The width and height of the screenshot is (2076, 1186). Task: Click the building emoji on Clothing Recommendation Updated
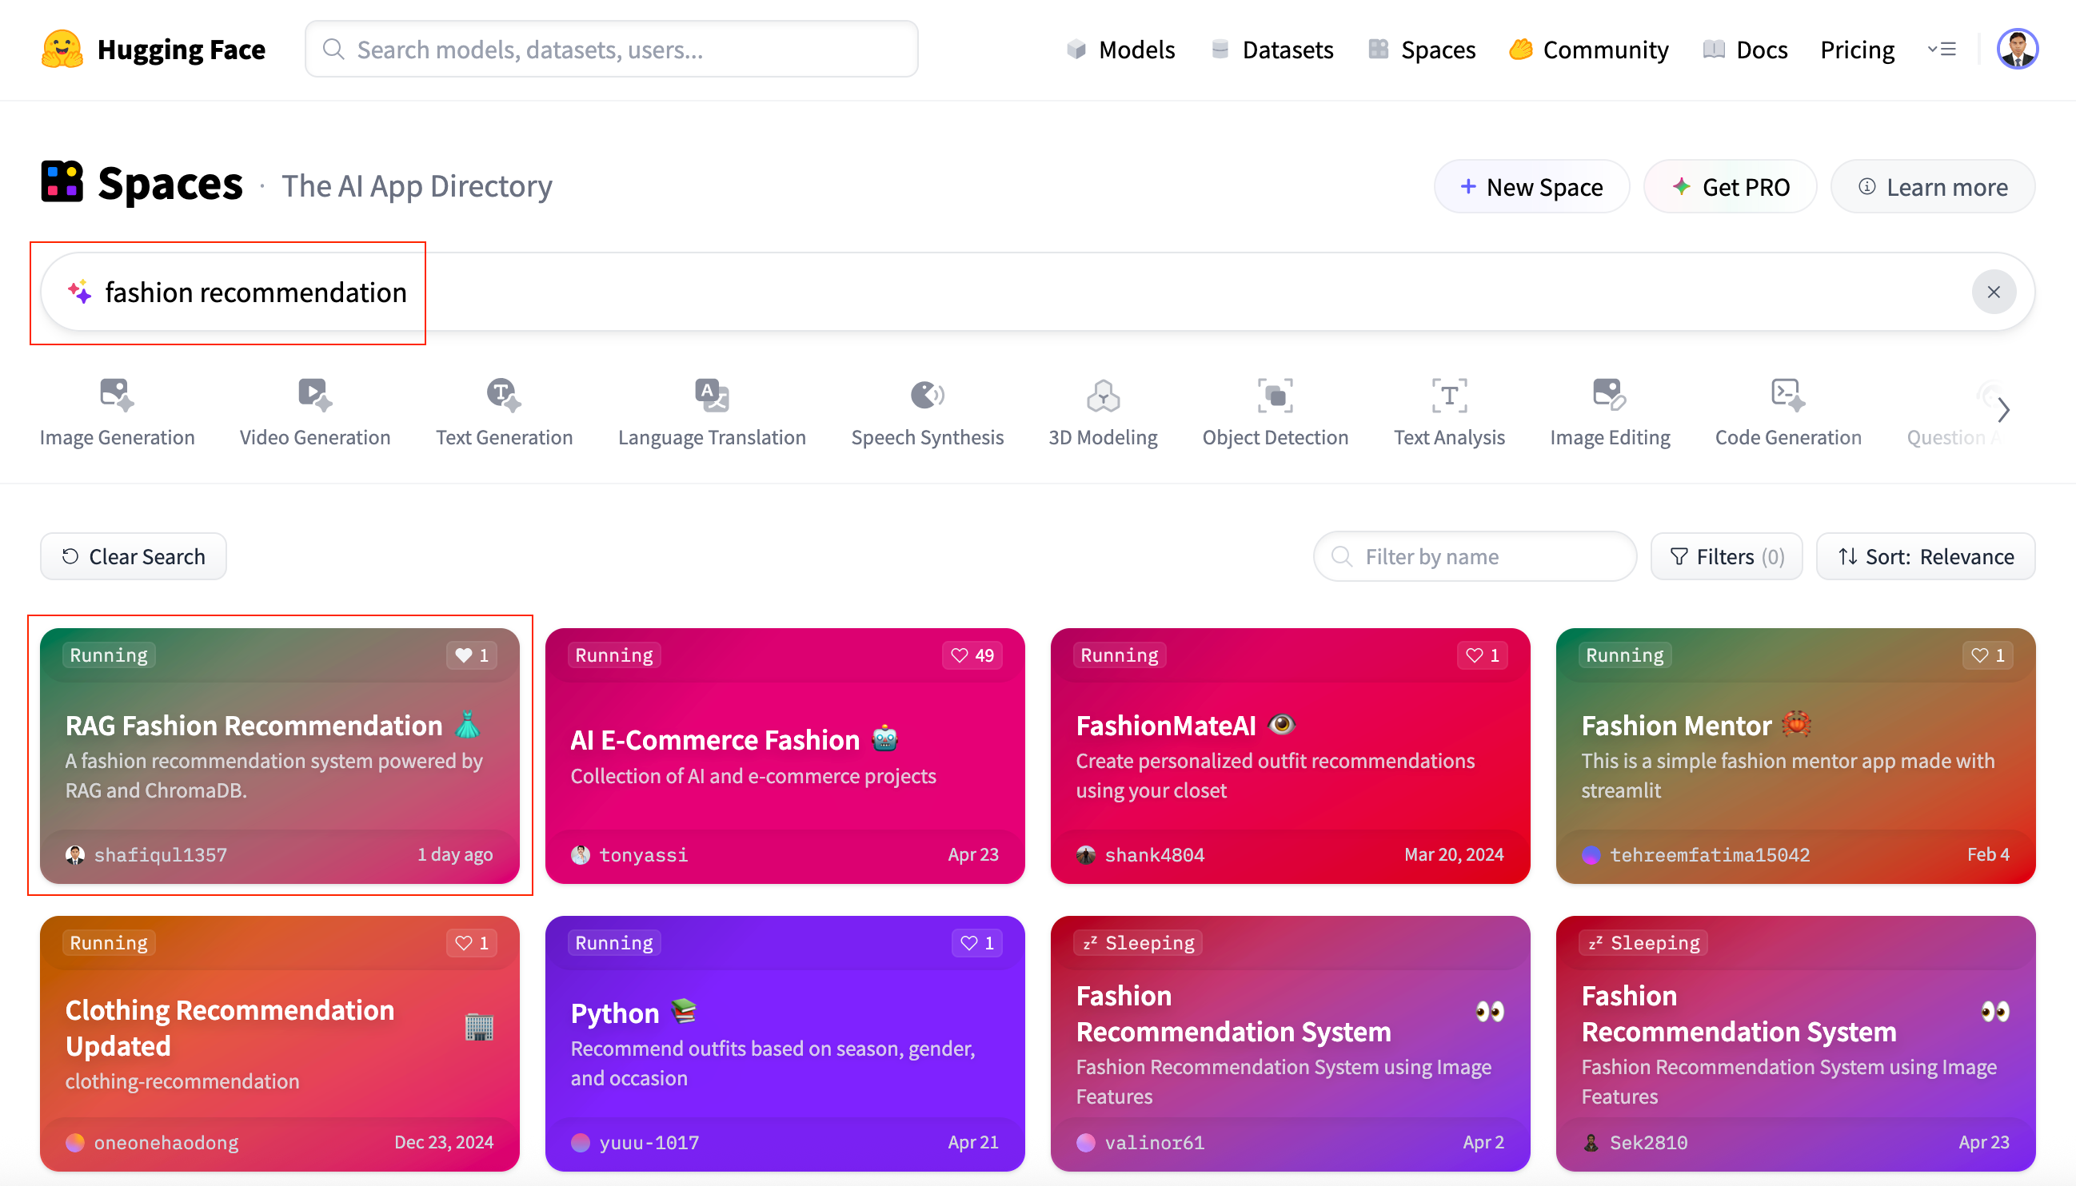pyautogui.click(x=479, y=1027)
